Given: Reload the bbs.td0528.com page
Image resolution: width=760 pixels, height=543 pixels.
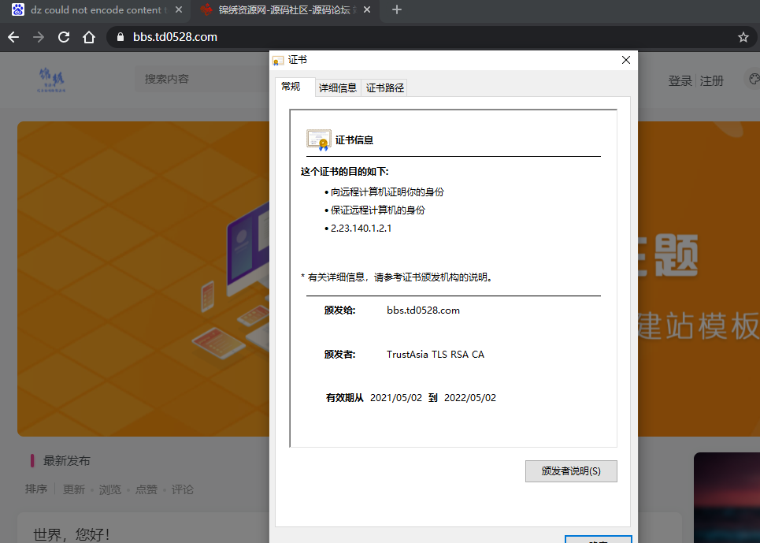Looking at the screenshot, I should tap(64, 37).
